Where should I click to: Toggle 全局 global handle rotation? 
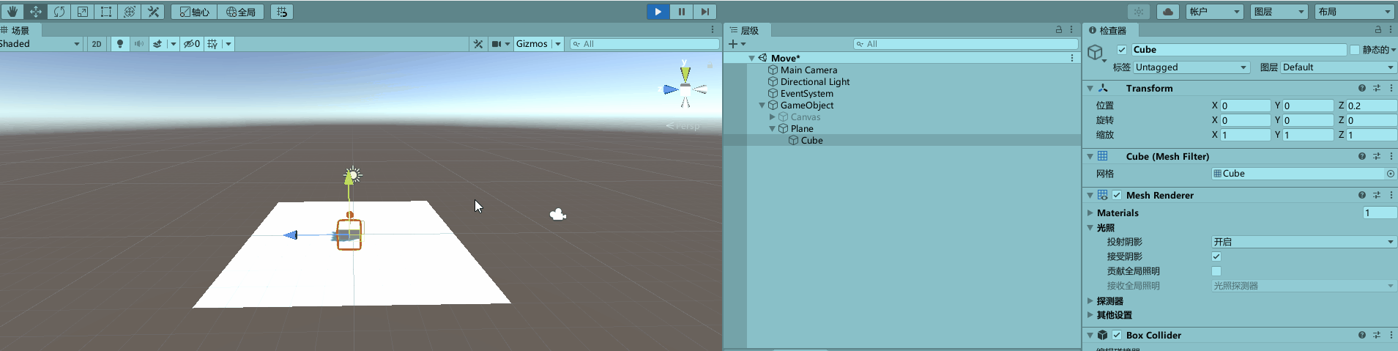click(x=241, y=12)
